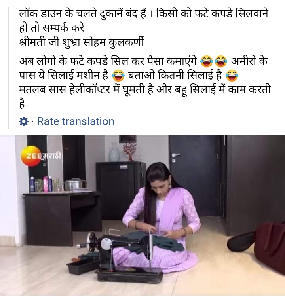
Task: Select first laughing emoji after कमाएंगे
Action: [207, 61]
